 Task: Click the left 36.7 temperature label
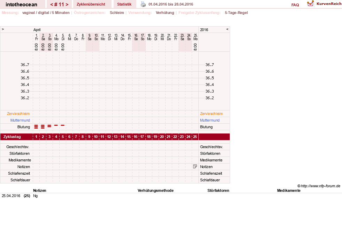click(x=25, y=65)
